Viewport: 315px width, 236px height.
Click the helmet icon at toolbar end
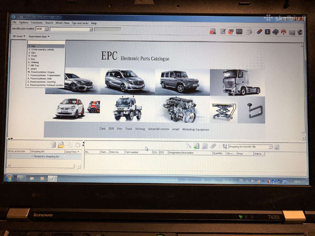(x=300, y=32)
